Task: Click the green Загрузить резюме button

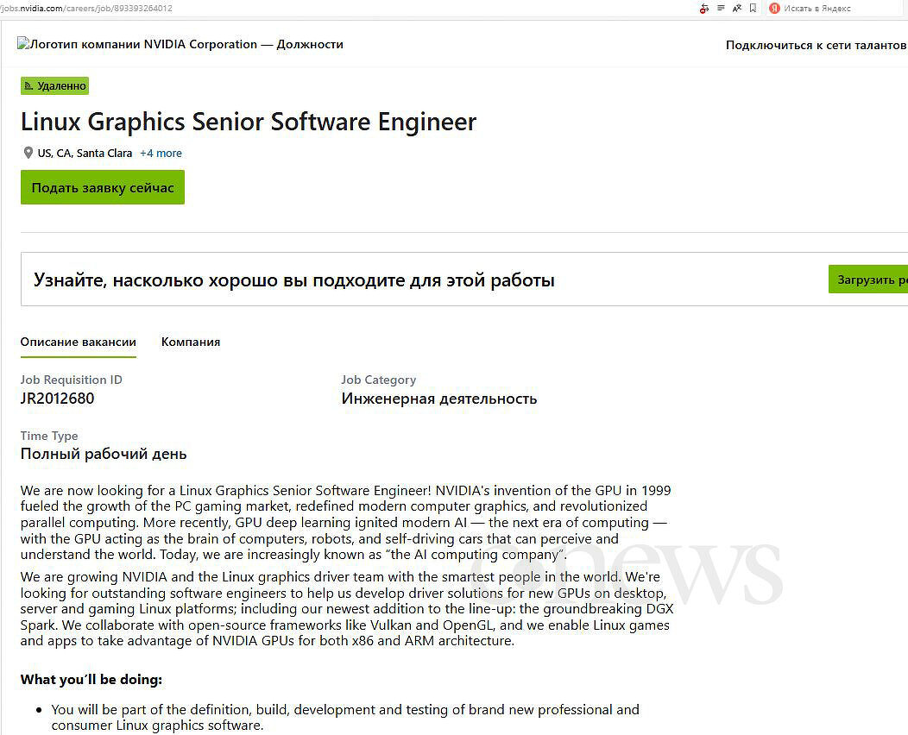Action: (x=869, y=280)
